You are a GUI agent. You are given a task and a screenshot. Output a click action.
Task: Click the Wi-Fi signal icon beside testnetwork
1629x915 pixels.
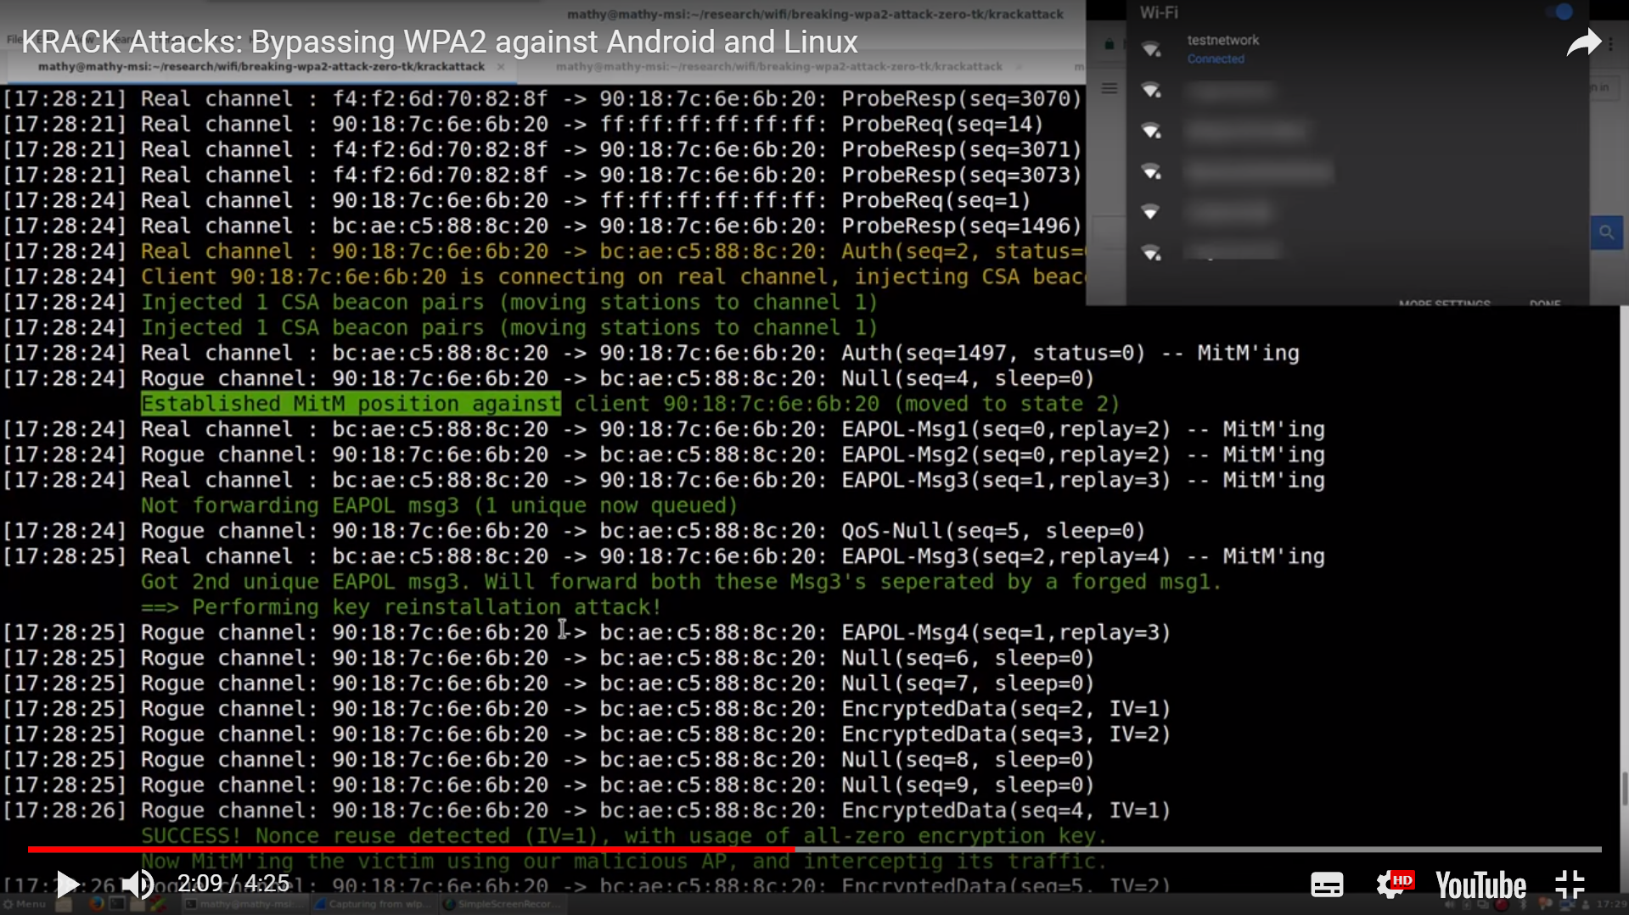[x=1151, y=49]
